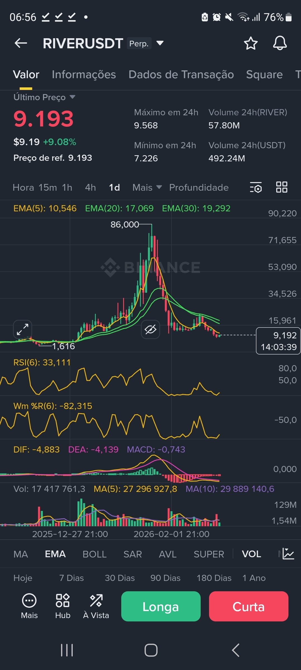Toggle MA indicator
This screenshot has width=301, height=670.
point(21,554)
